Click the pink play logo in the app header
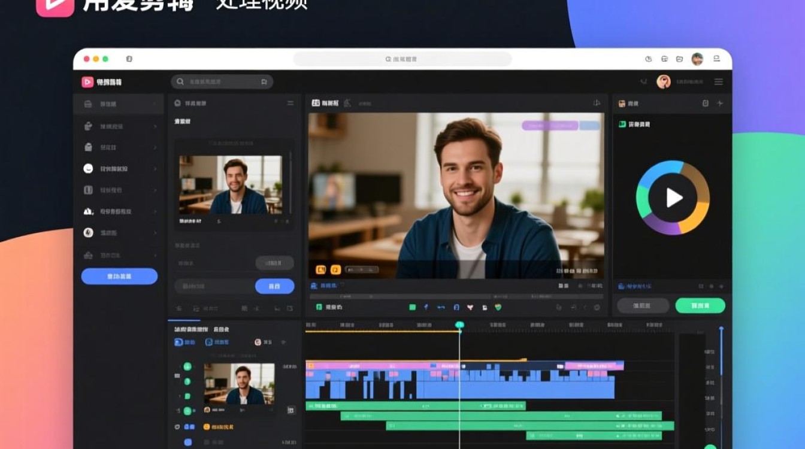The width and height of the screenshot is (805, 449). 87,82
